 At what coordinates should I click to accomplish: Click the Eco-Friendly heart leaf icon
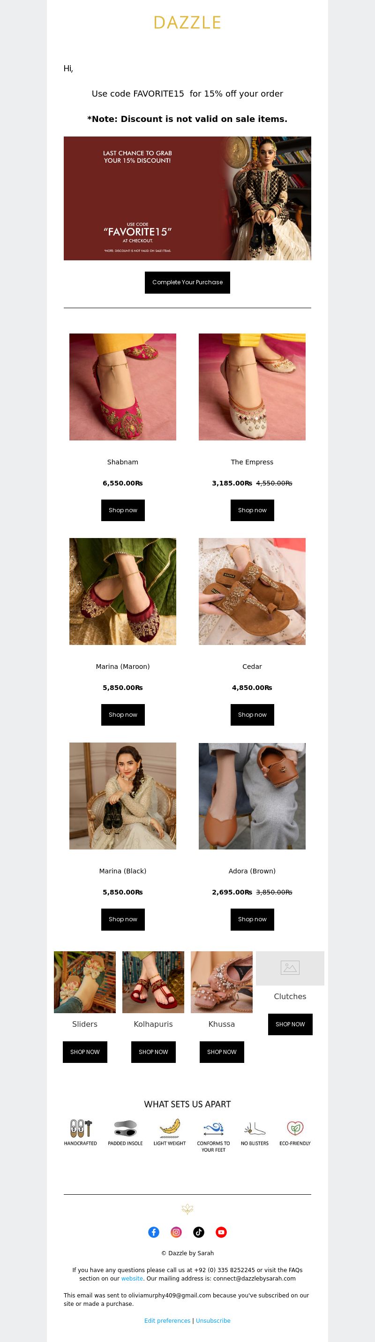point(295,1128)
